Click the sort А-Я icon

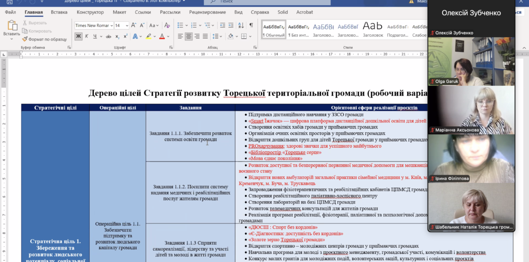pos(241,25)
